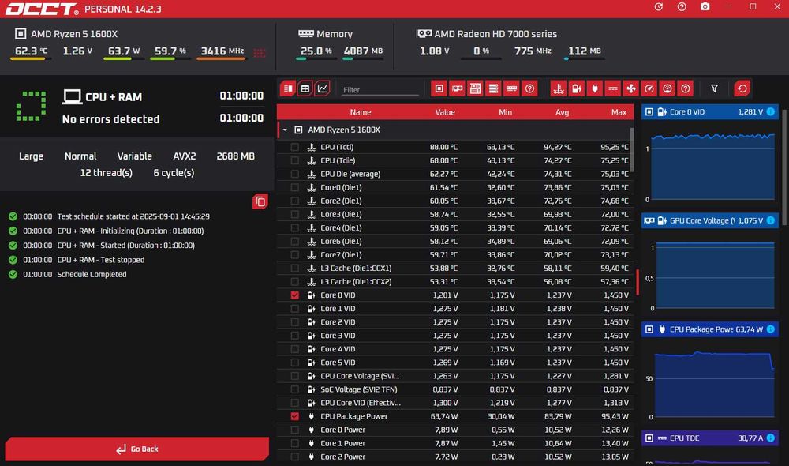Click the '4087 MB' memory readout
Image resolution: width=789 pixels, height=466 pixels.
point(363,51)
